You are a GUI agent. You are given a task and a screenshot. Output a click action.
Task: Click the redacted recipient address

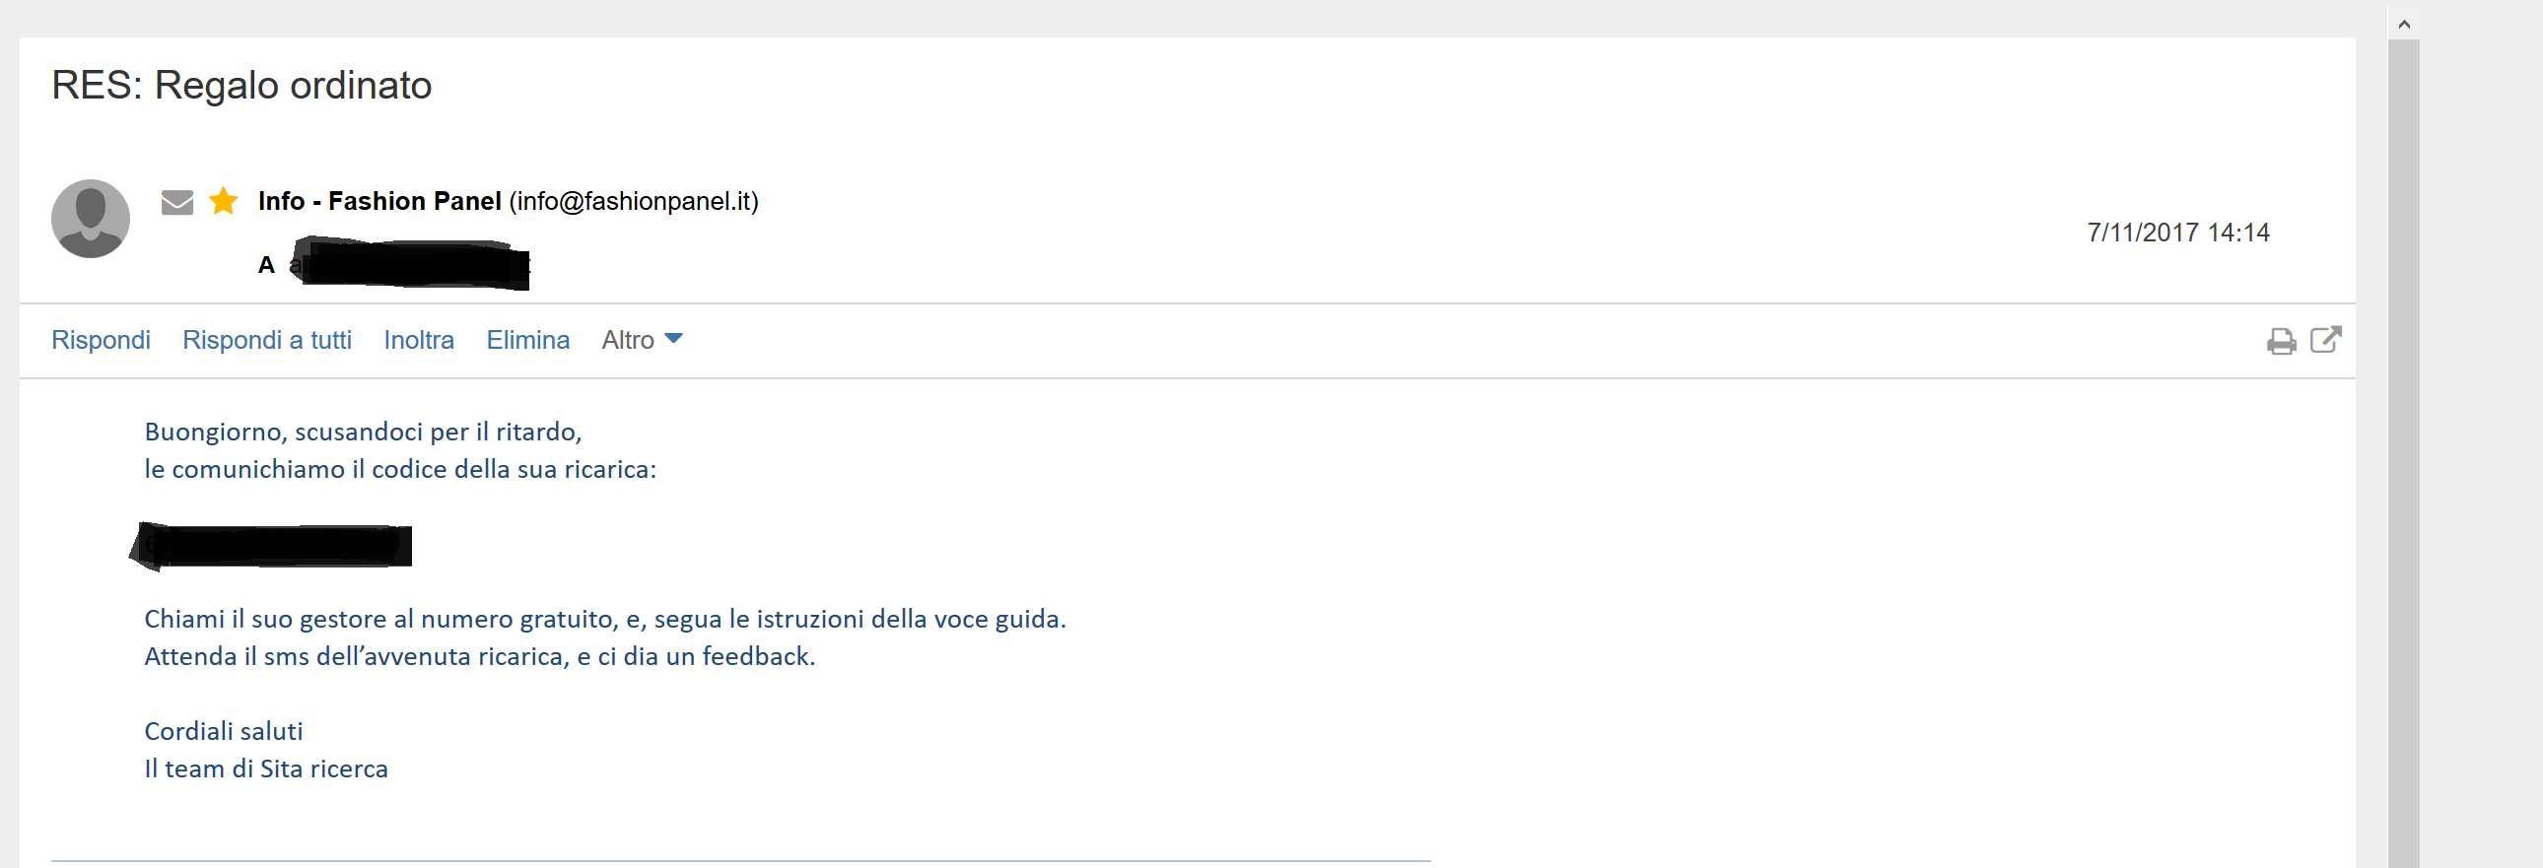point(410,263)
